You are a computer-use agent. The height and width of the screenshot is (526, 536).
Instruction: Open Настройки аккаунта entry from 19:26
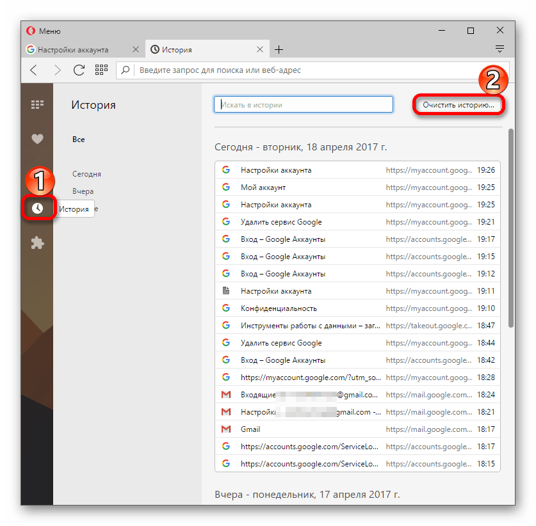click(357, 170)
